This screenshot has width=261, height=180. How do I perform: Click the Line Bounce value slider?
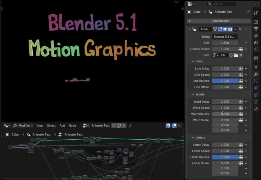coord(225,81)
